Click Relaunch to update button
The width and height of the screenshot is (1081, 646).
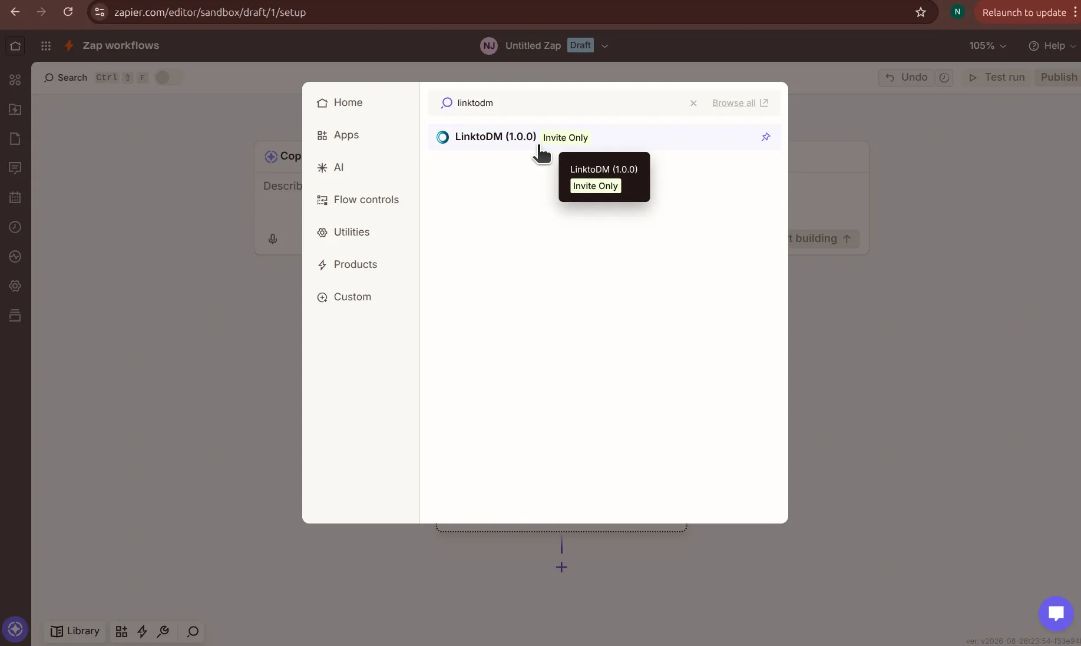click(x=1024, y=12)
